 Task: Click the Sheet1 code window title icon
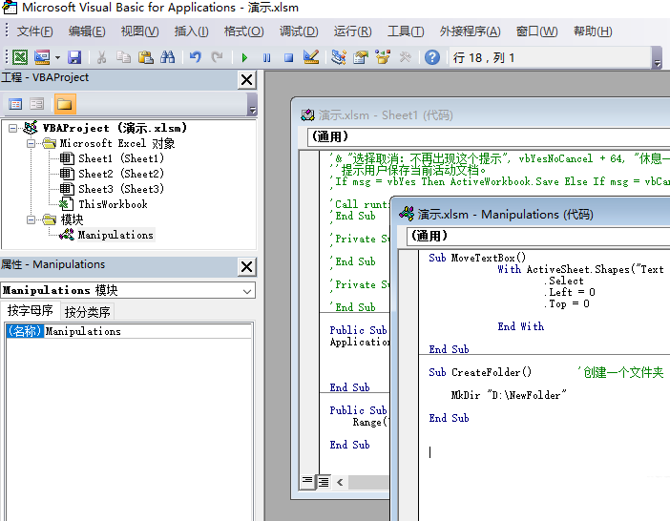point(307,115)
